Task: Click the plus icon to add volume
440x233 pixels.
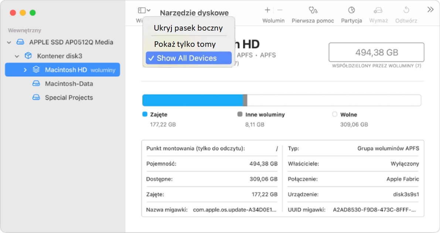Action: pyautogui.click(x=267, y=10)
